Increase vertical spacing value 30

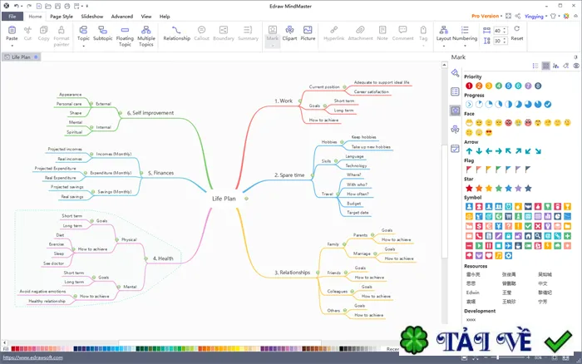[x=505, y=39]
